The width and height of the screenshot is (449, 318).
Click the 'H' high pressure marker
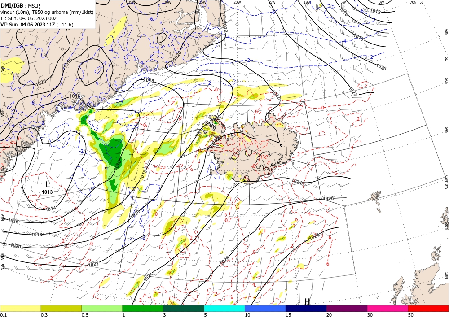[x=307, y=302]
